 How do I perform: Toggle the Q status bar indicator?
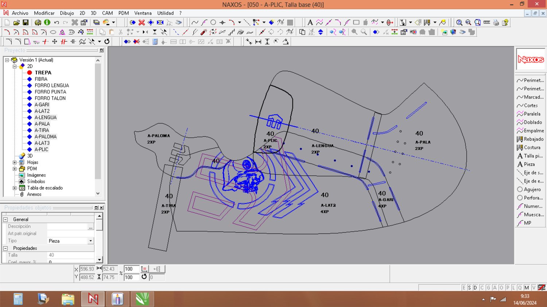click(520, 288)
